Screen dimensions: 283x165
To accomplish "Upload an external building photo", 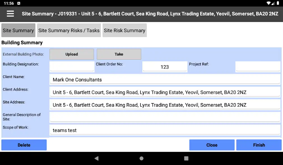I will coord(72,54).
